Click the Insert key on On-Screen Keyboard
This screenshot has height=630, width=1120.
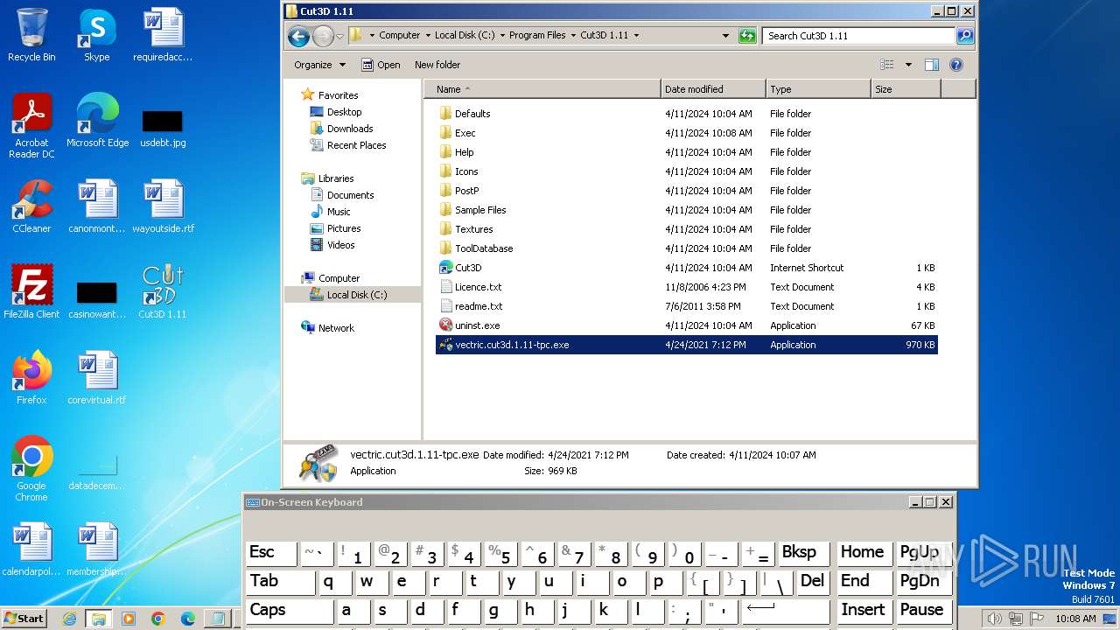(864, 611)
